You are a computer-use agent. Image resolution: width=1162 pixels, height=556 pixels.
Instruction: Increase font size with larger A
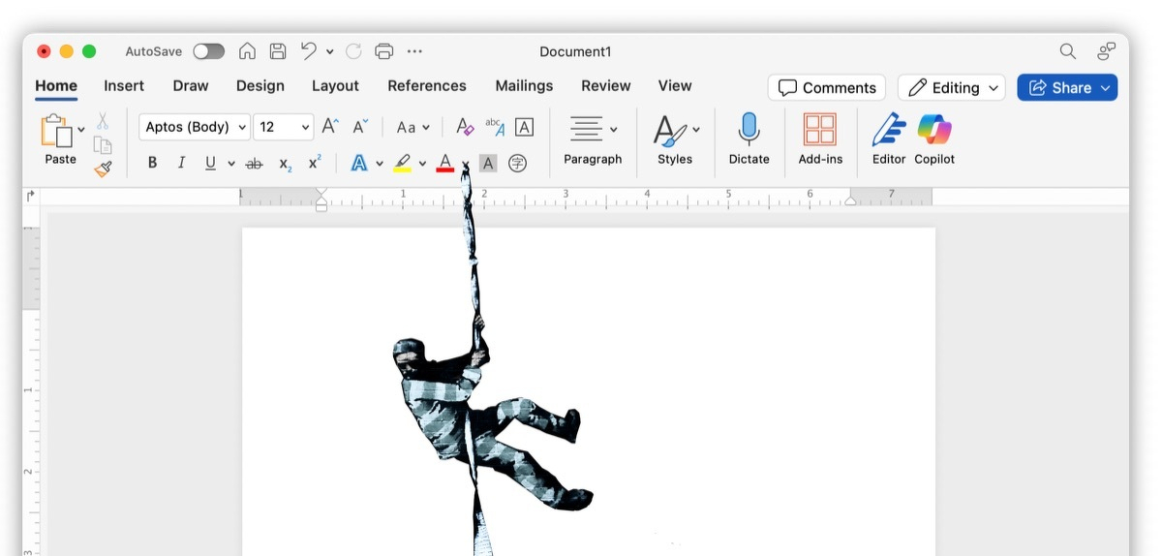[x=330, y=127]
